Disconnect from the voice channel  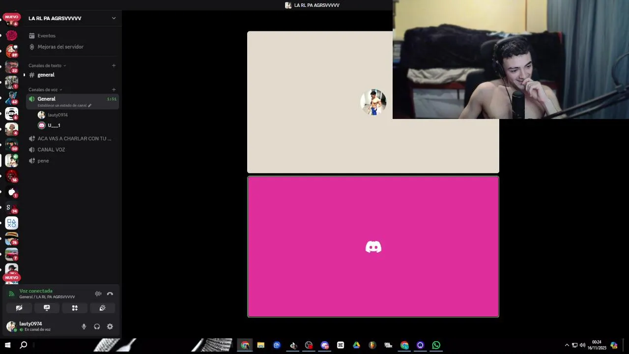(110, 294)
